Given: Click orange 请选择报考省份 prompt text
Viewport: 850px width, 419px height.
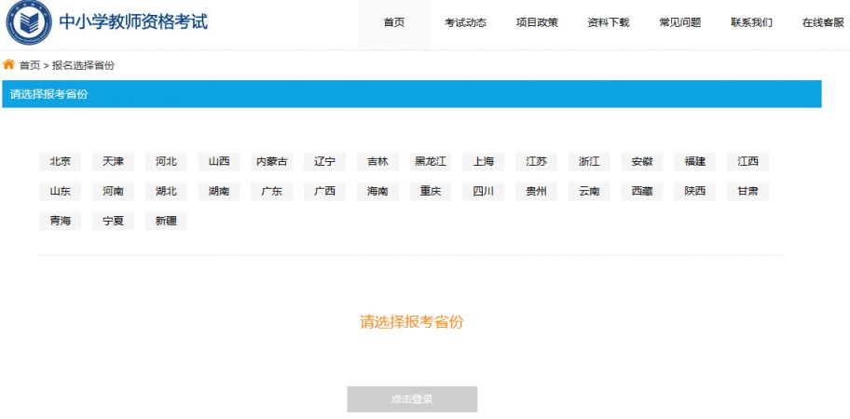Looking at the screenshot, I should [x=412, y=322].
